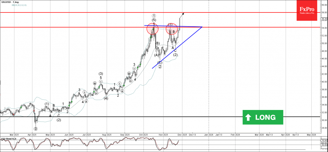328x152 pixels.
Task: Click the Jan-2026 date axis label
Action: click(x=209, y=135)
